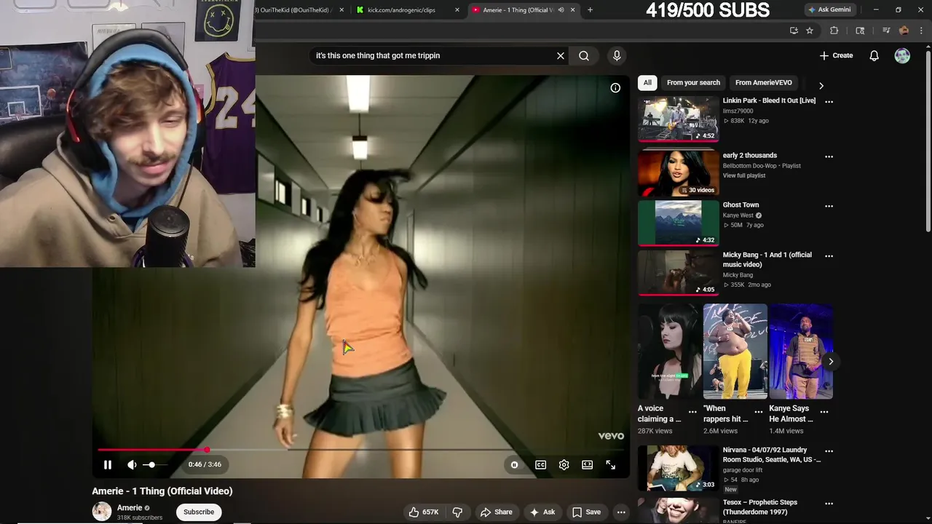Run search with magnifier button

584,55
